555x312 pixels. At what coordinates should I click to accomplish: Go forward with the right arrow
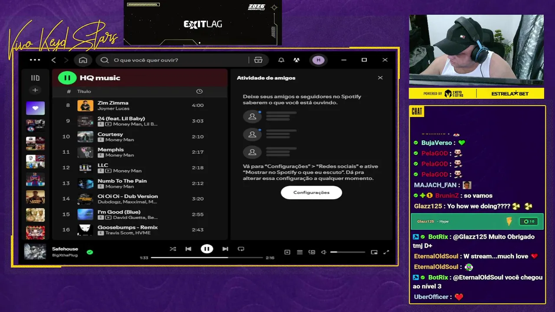click(66, 60)
